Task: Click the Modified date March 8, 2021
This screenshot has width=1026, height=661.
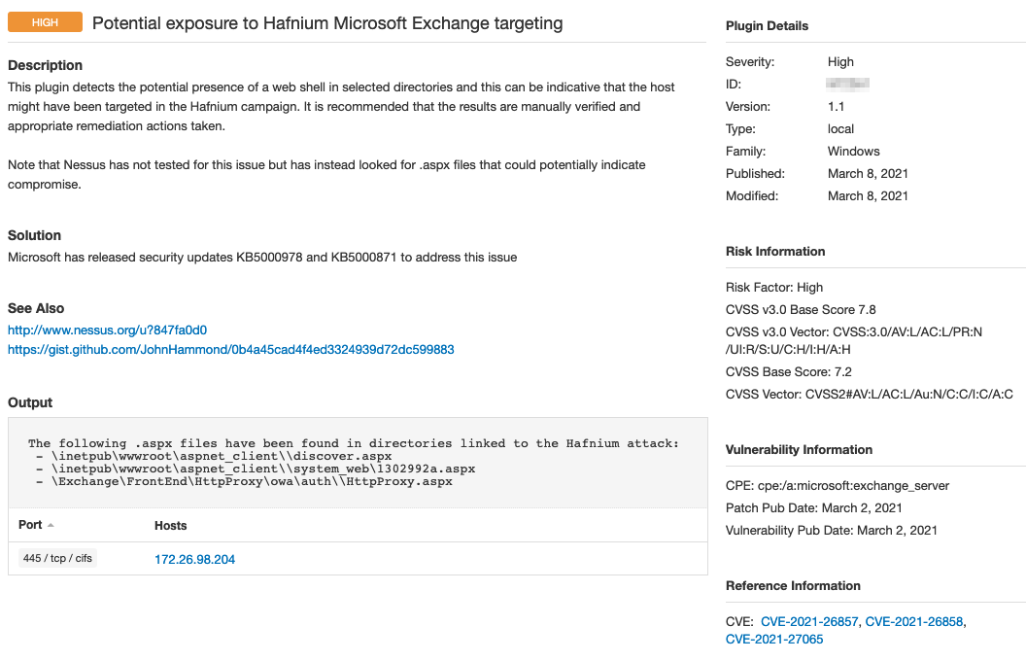Action: pos(868,195)
